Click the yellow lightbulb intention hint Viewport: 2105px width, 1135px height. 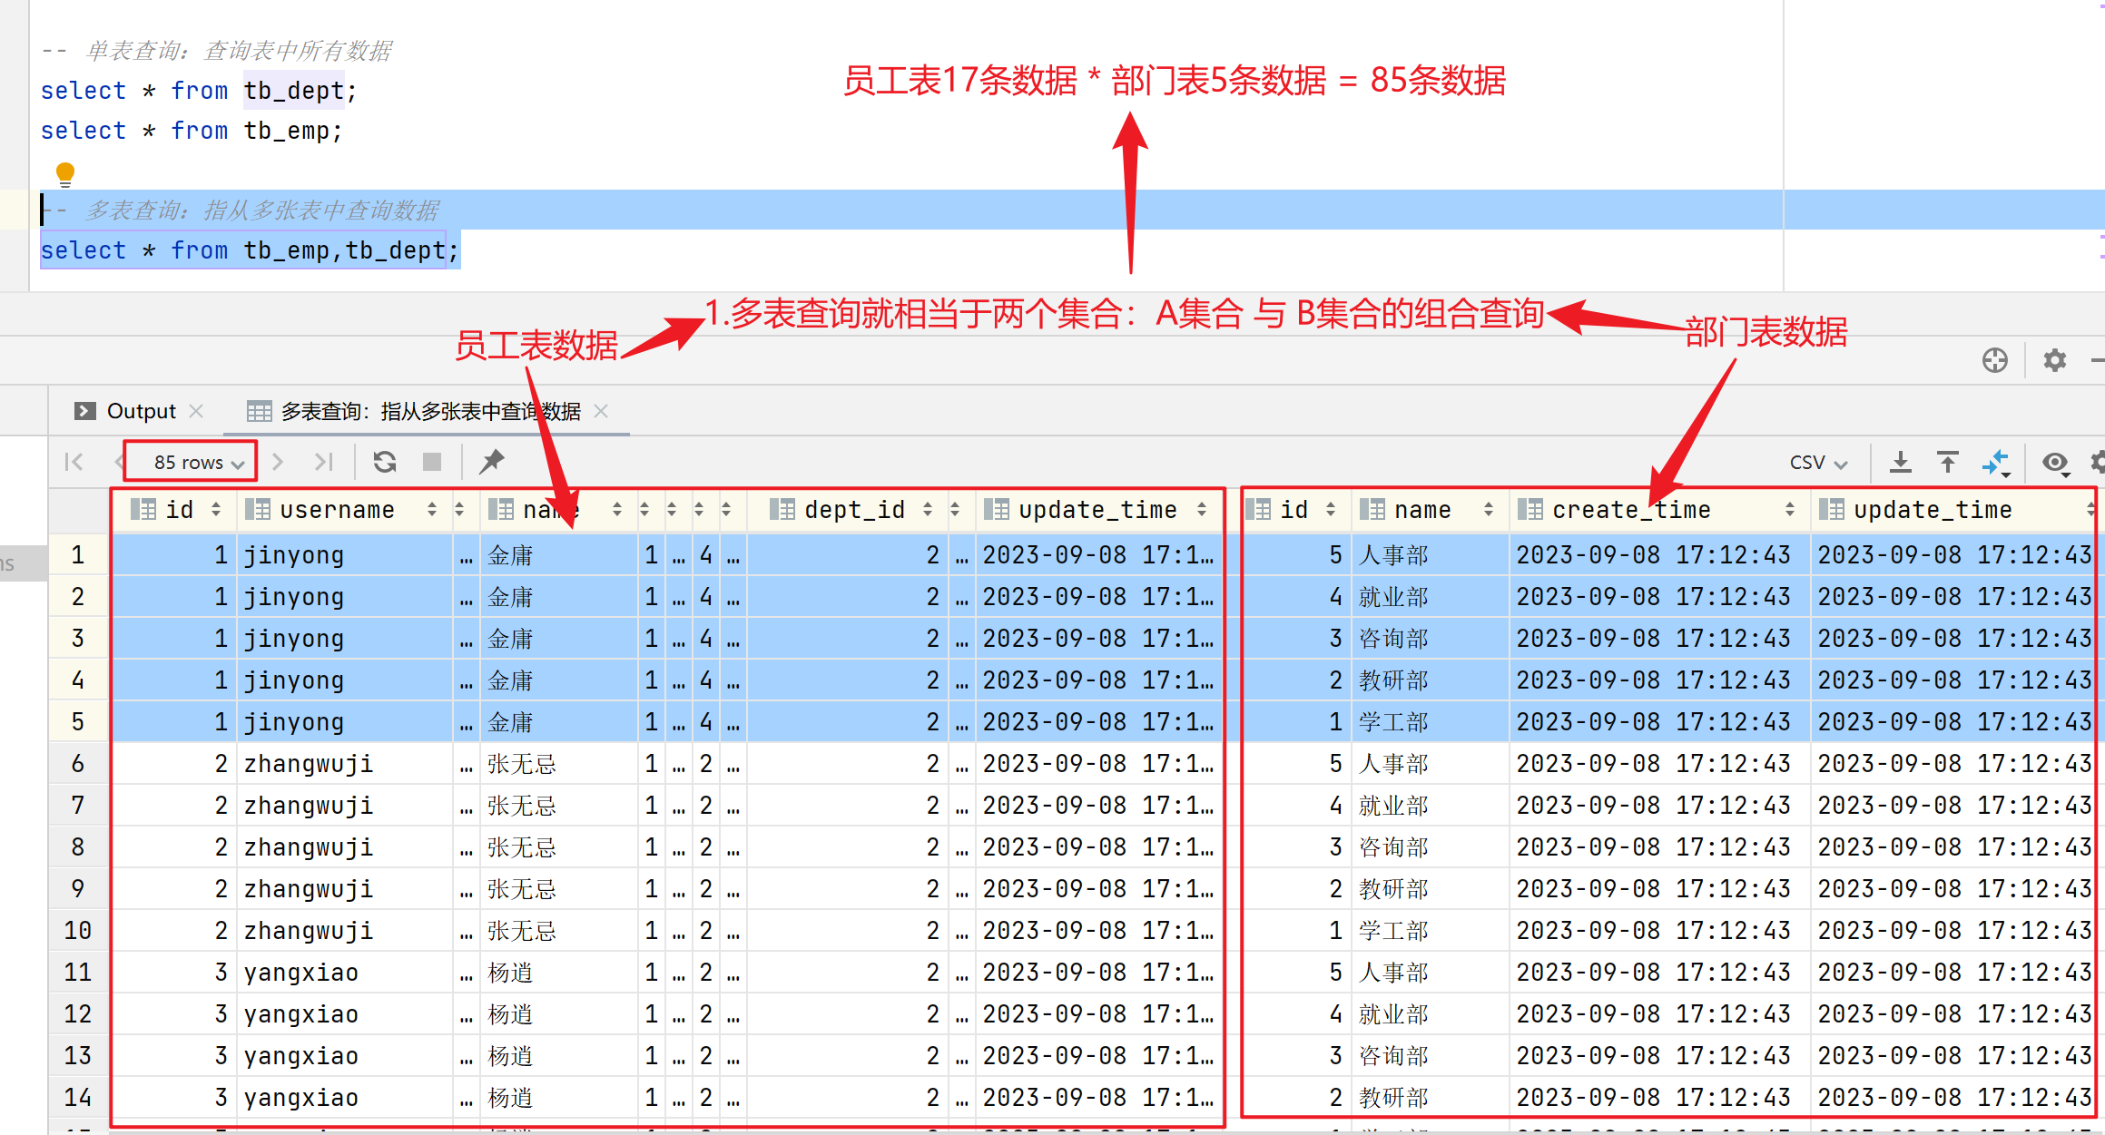pyautogui.click(x=65, y=172)
